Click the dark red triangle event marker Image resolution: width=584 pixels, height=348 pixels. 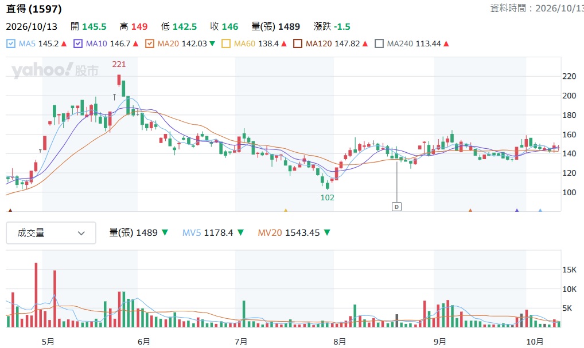(x=10, y=210)
